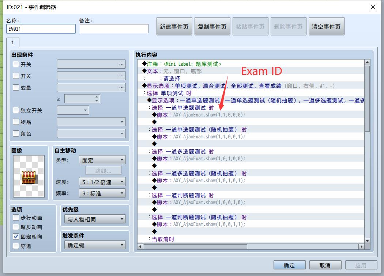Click 新建事件页 button
The height and width of the screenshot is (276, 384).
click(x=174, y=26)
